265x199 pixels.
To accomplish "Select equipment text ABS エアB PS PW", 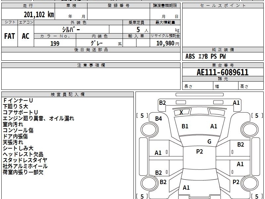I will coord(205,56).
